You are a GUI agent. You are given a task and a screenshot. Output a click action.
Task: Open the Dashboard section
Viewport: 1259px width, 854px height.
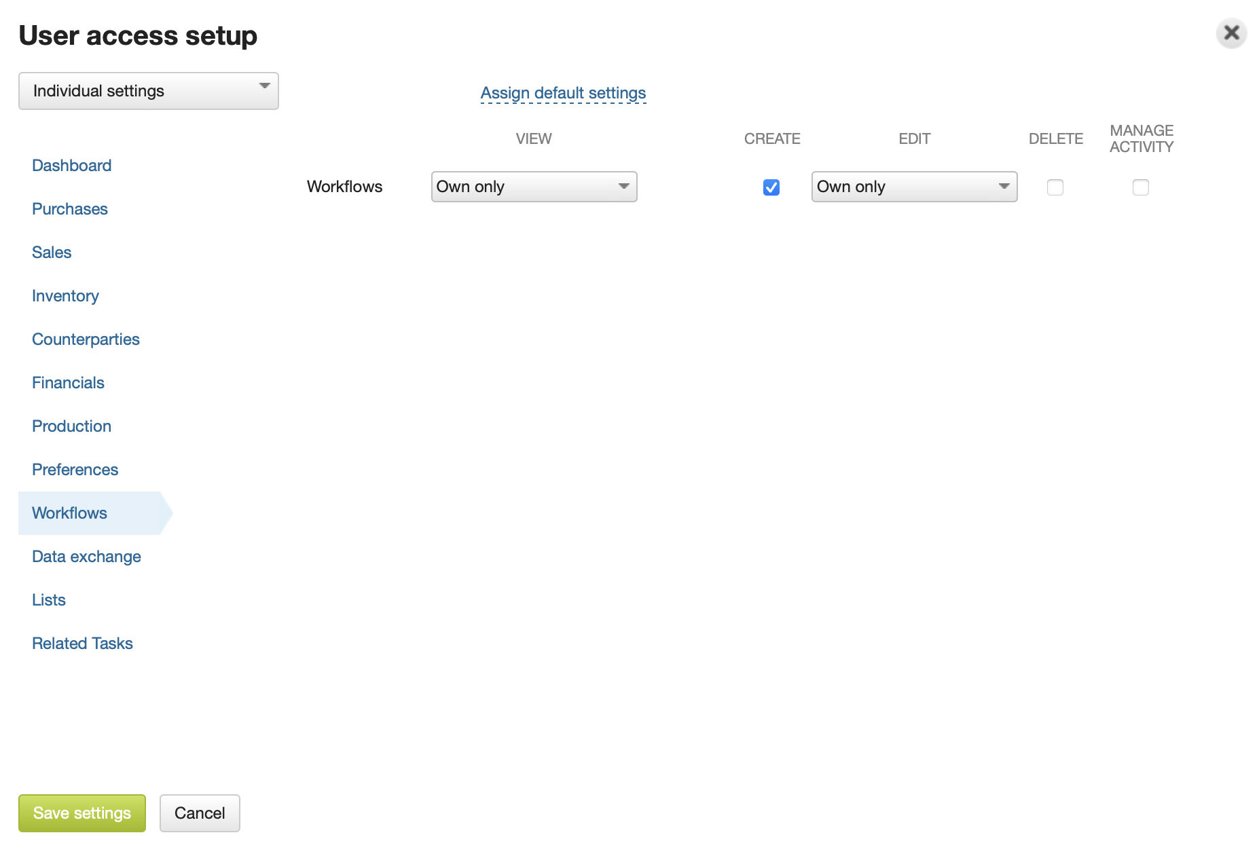71,166
